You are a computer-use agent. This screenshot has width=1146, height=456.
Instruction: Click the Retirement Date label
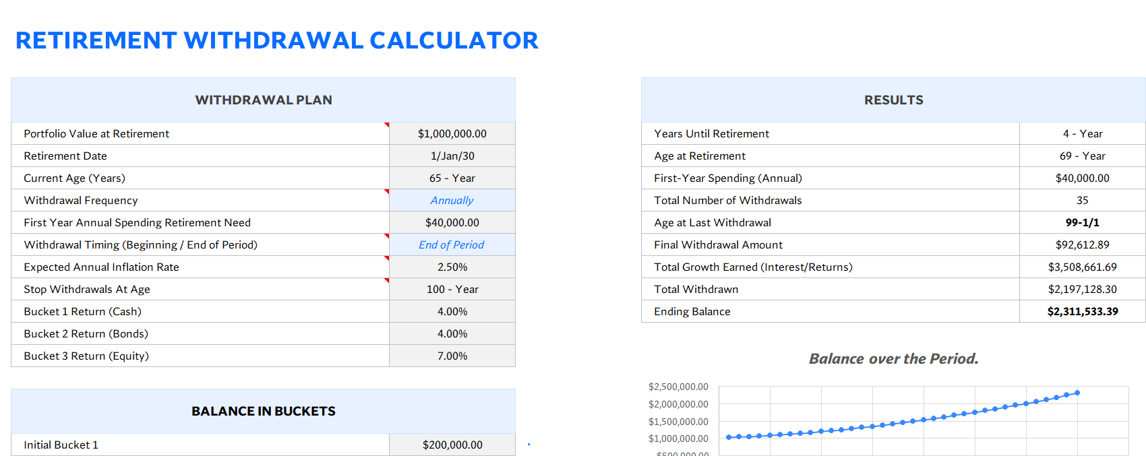pos(65,156)
